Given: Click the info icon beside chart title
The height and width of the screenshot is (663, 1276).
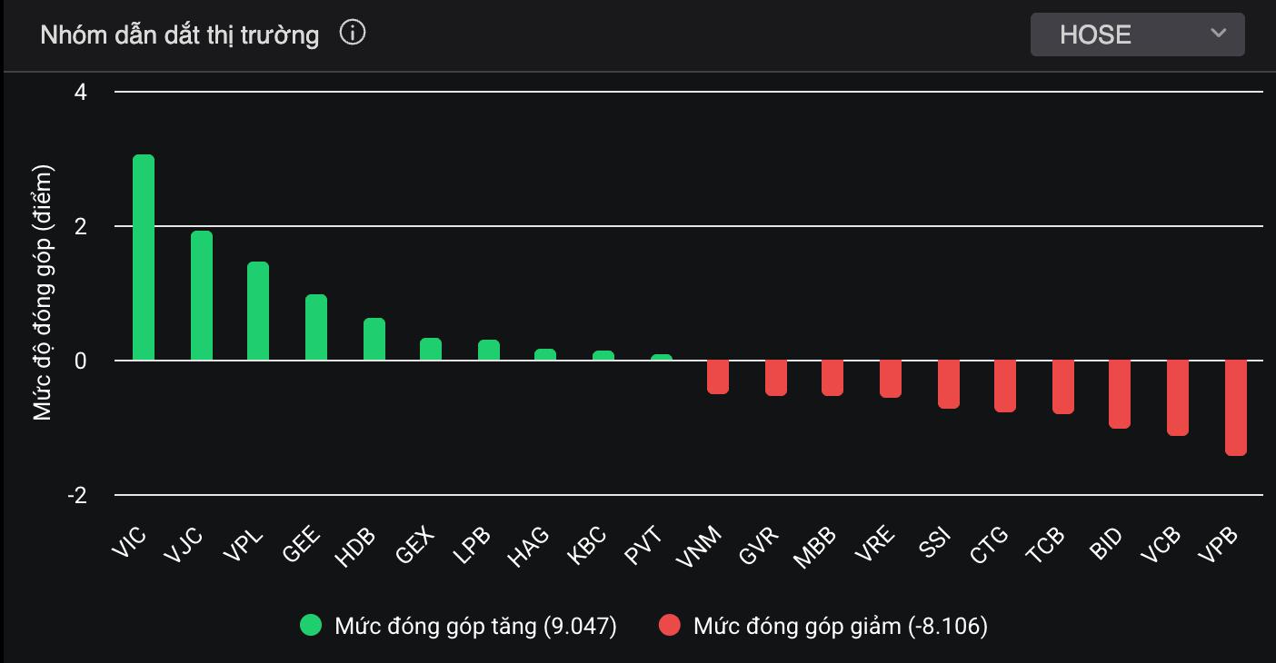Looking at the screenshot, I should click(353, 35).
